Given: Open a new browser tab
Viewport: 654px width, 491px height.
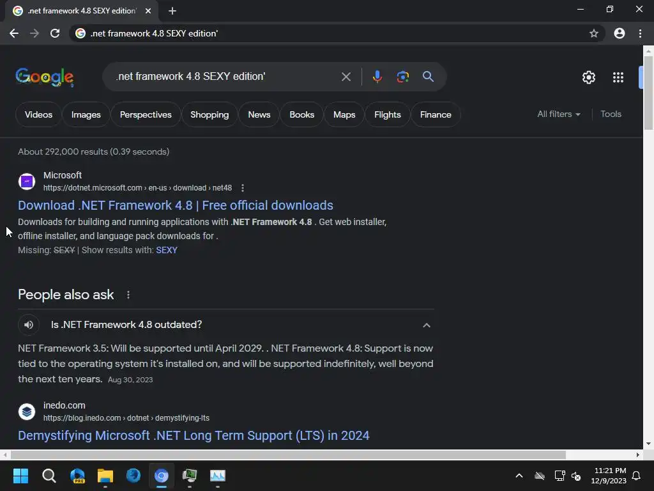Looking at the screenshot, I should pyautogui.click(x=172, y=11).
